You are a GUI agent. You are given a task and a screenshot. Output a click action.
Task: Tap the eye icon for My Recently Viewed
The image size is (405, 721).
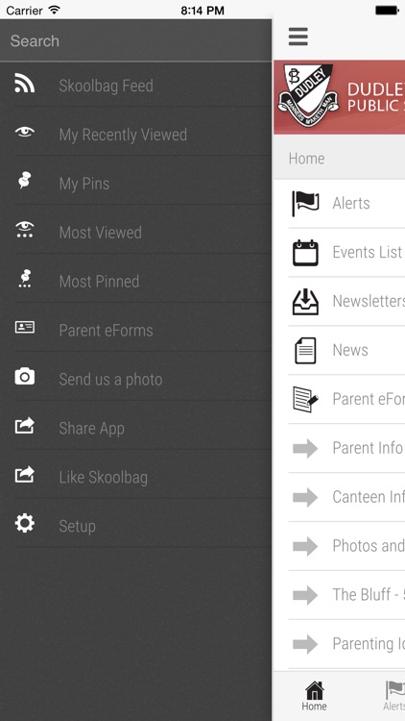pos(24,133)
